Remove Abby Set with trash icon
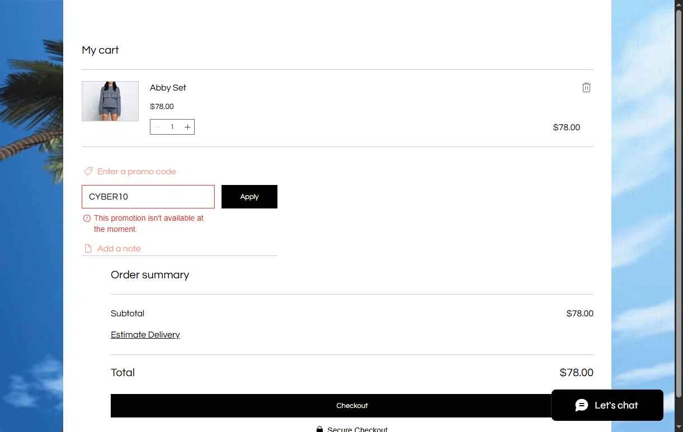Screen dimensions: 683x432 [x=586, y=87]
